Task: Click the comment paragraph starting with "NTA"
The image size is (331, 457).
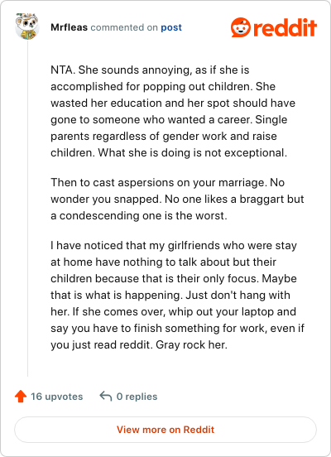Action: [x=173, y=111]
